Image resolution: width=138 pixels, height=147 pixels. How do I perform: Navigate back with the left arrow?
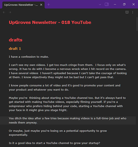(x=4, y=12)
